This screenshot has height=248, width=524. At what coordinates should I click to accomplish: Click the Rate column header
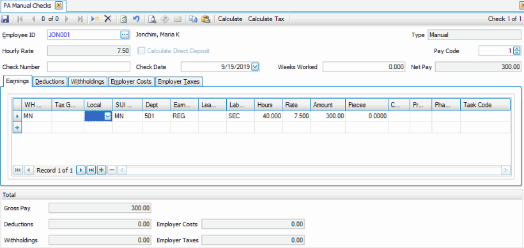[x=297, y=105]
